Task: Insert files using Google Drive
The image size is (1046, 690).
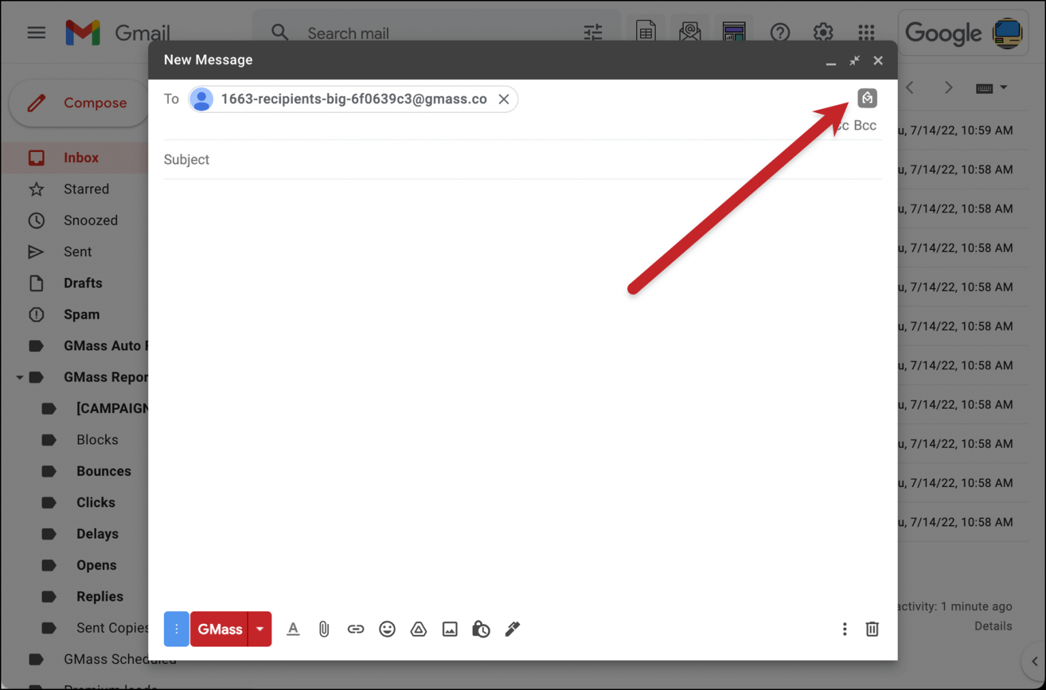Action: [x=418, y=629]
